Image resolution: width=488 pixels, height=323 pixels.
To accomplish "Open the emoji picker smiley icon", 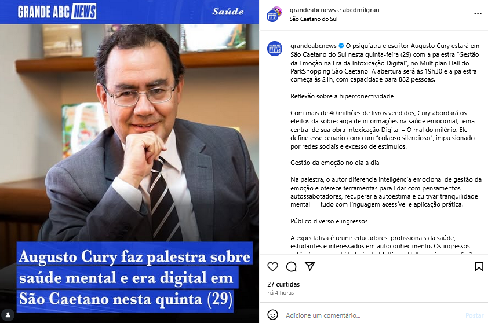I will point(272,315).
